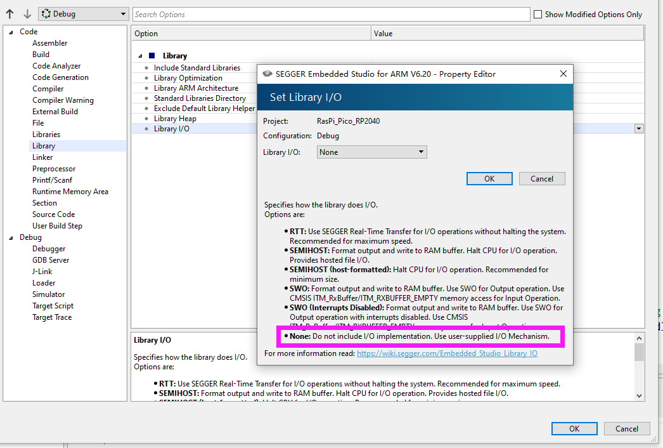This screenshot has height=448, width=663.
Task: Select Build in the tree
Action: tap(41, 55)
